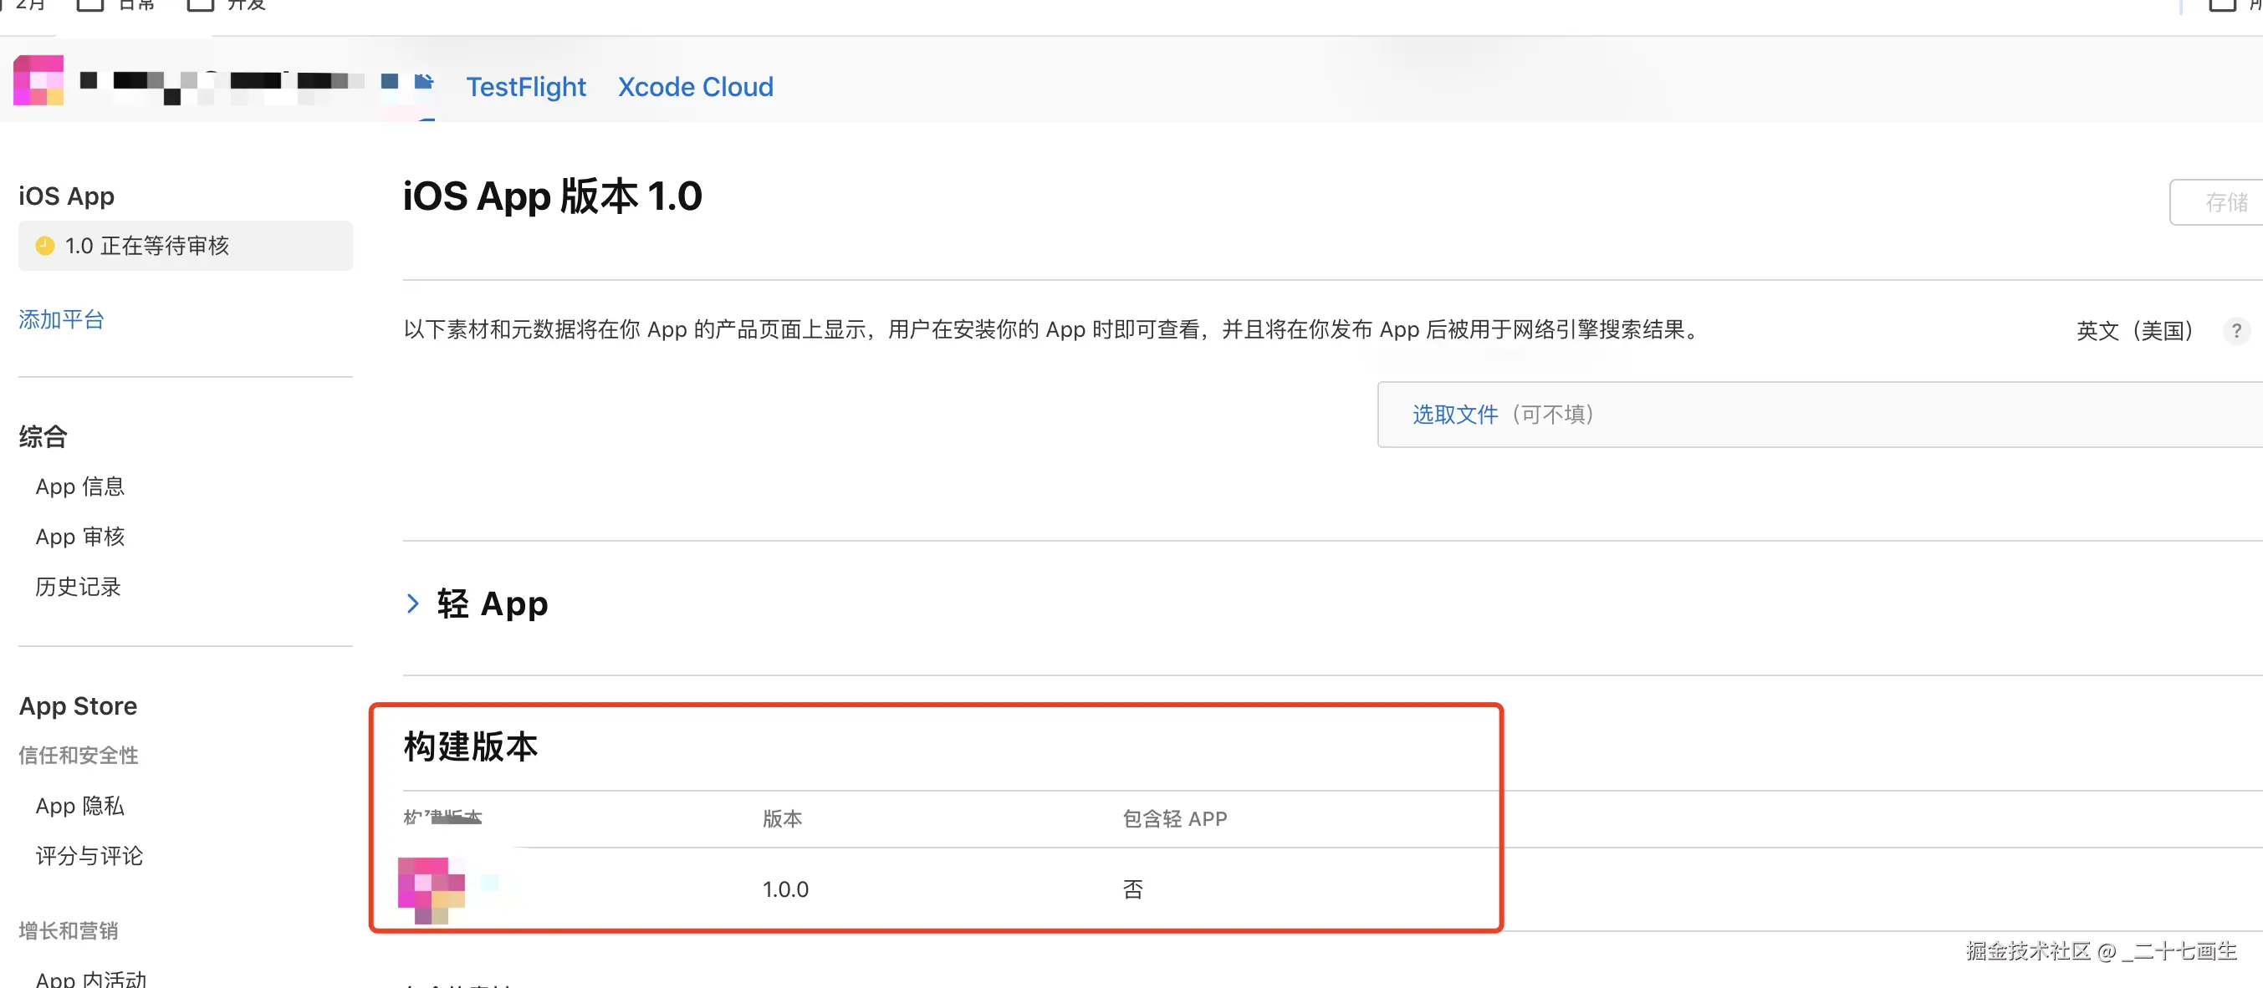The width and height of the screenshot is (2263, 988).
Task: Click the 1.0.0 build version row
Action: pos(784,889)
